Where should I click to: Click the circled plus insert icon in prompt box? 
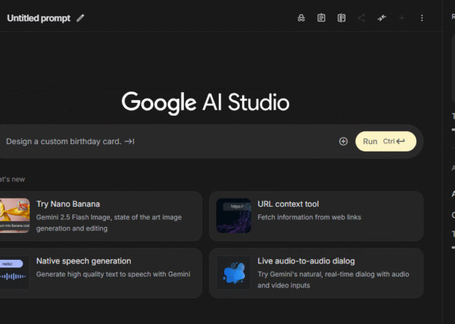click(x=343, y=141)
